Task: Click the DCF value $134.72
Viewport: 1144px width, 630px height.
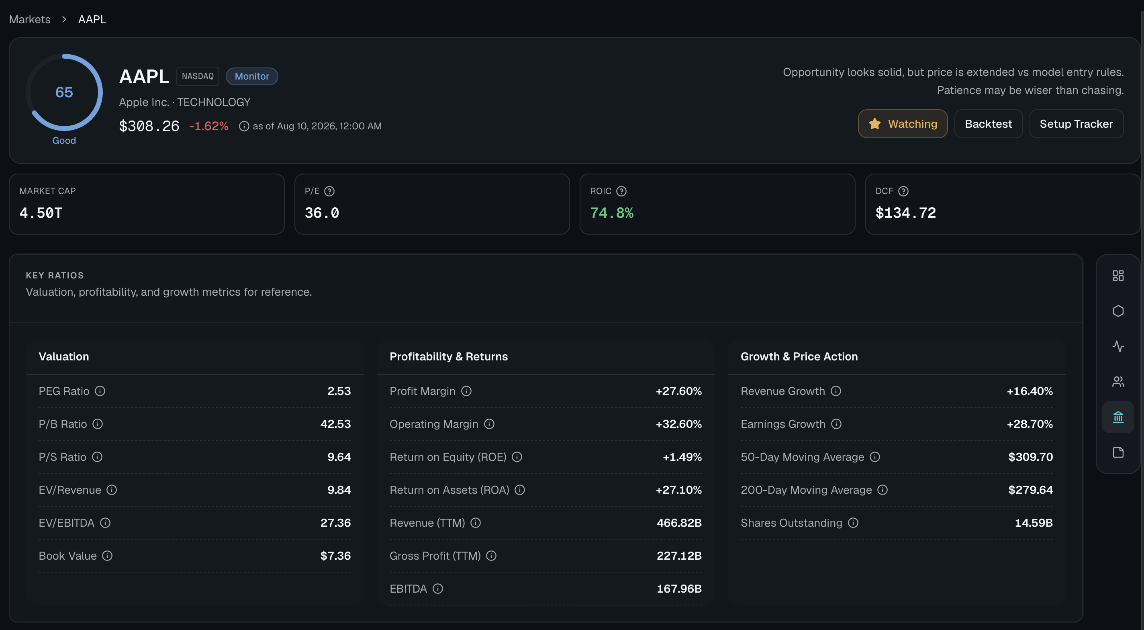Action: (905, 213)
